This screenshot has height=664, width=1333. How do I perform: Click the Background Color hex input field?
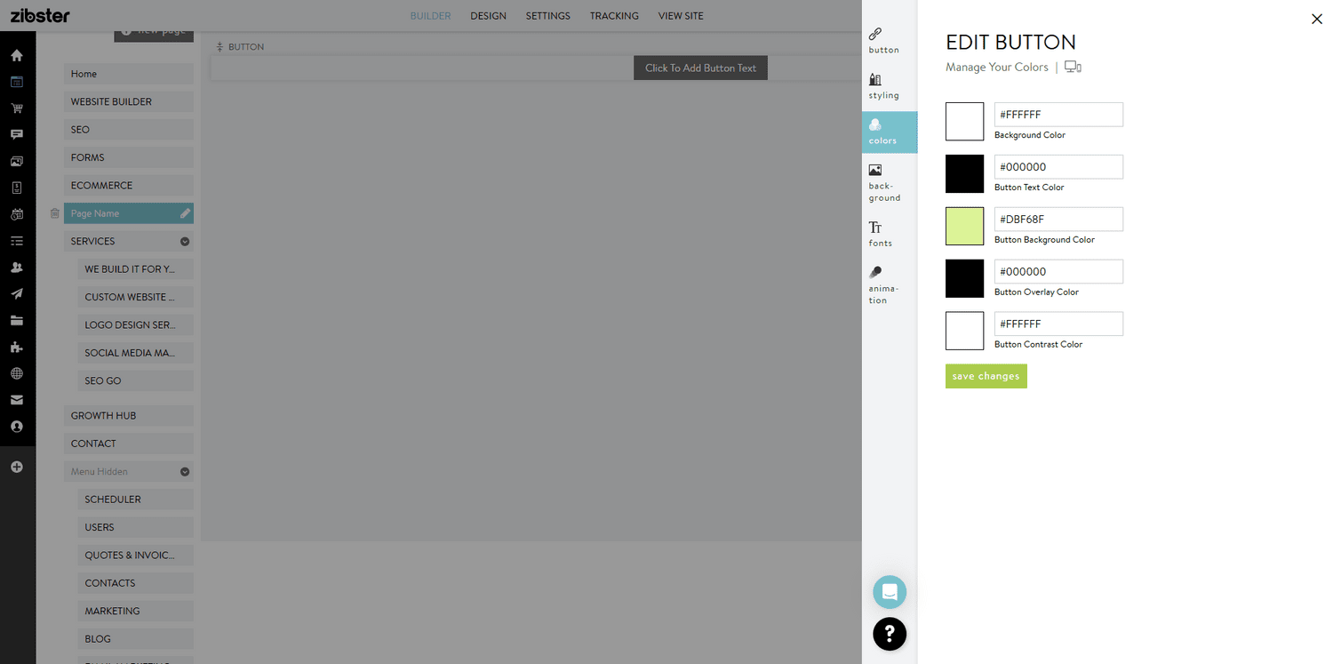coord(1058,115)
